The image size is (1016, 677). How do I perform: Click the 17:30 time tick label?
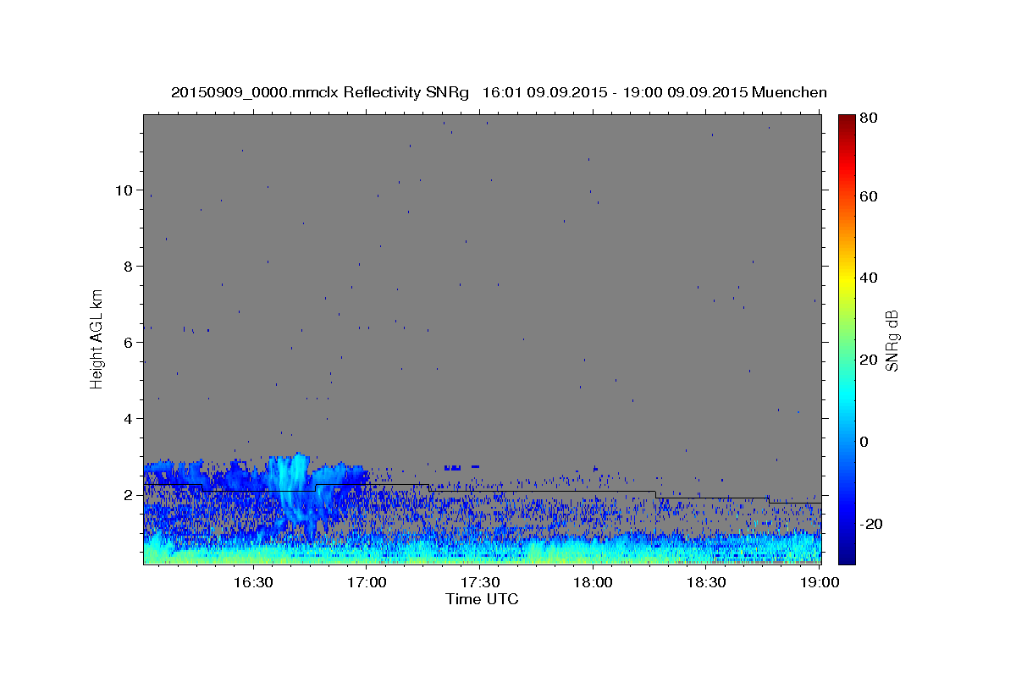tap(480, 583)
